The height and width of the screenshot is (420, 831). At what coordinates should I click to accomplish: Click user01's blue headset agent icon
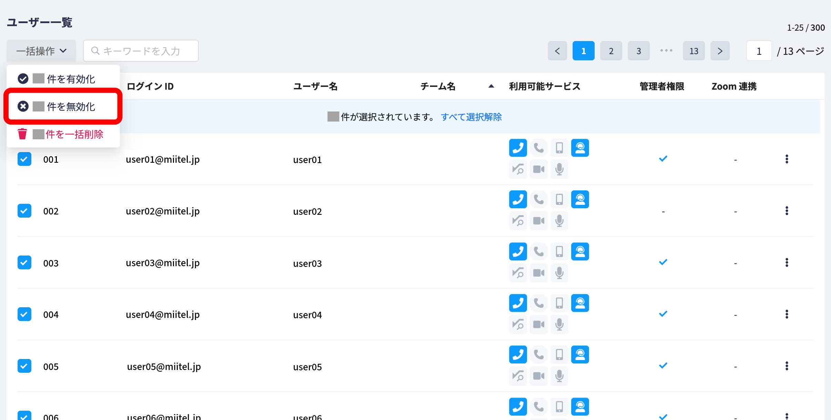click(580, 148)
